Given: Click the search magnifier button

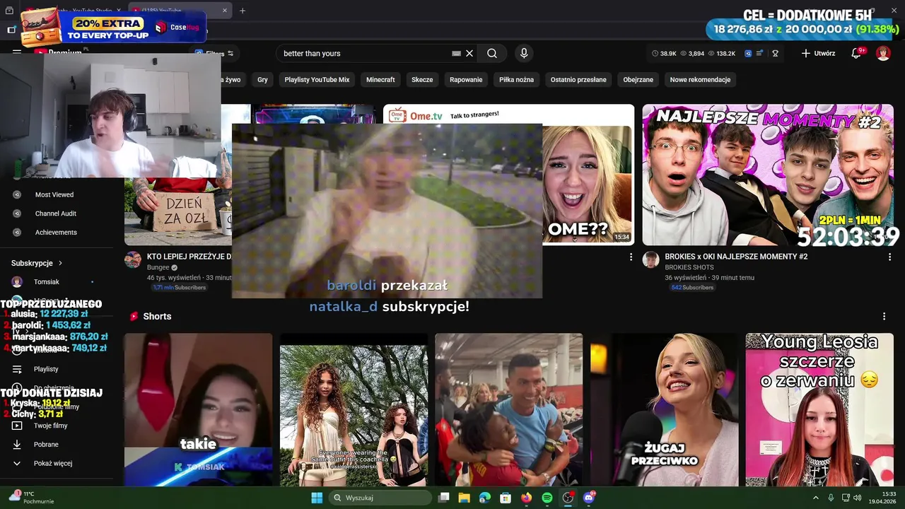Looking at the screenshot, I should click(492, 53).
